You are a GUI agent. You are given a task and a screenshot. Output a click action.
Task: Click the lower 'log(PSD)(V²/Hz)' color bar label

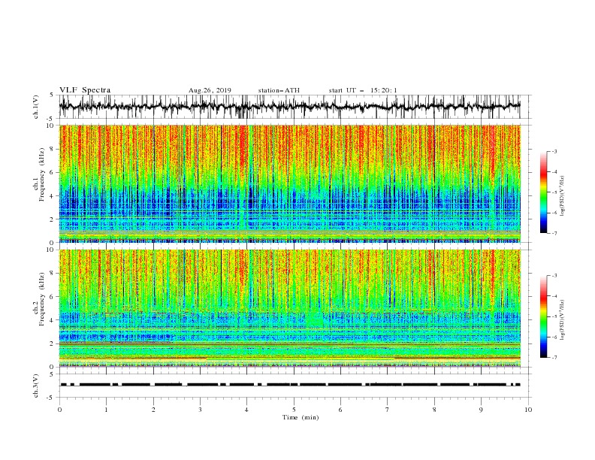click(x=562, y=319)
